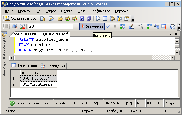Open the active documents list arrow
Image resolution: width=182 pixels, height=115 pixels.
click(171, 34)
